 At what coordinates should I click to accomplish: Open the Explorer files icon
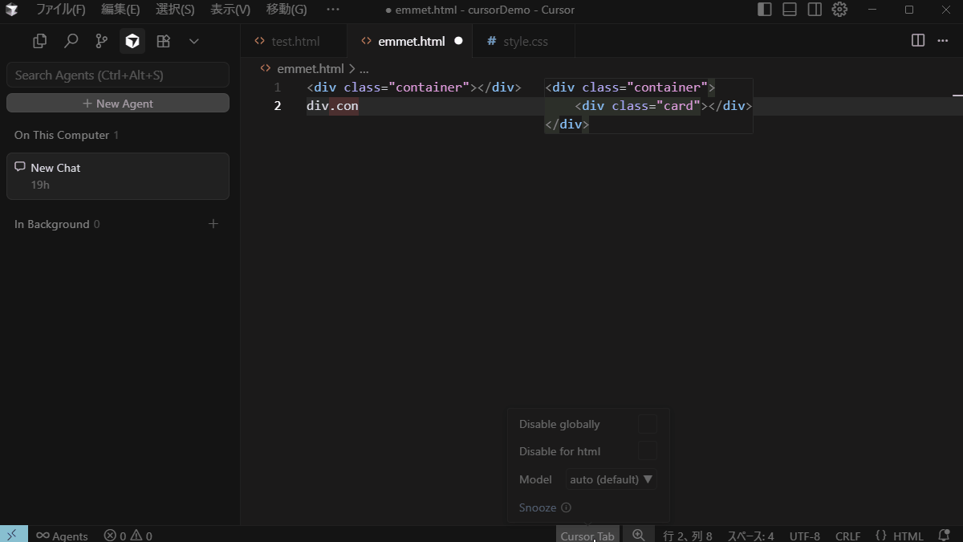pos(39,41)
